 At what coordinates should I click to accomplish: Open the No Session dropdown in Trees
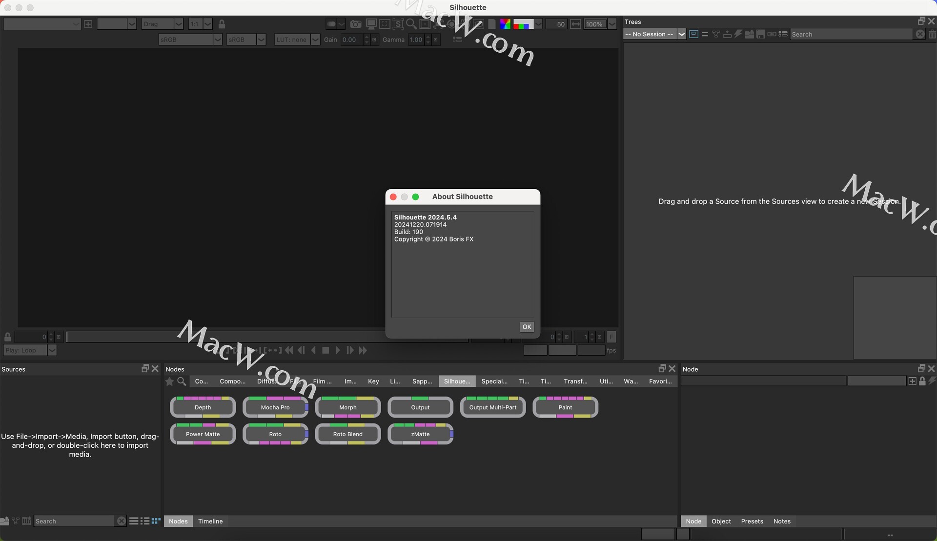(654, 34)
